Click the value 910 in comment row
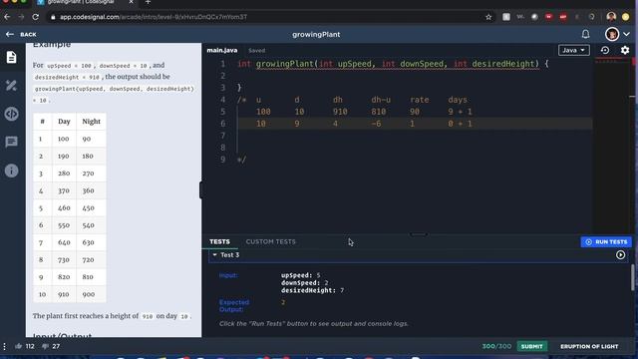This screenshot has height=359, width=638. coord(340,112)
